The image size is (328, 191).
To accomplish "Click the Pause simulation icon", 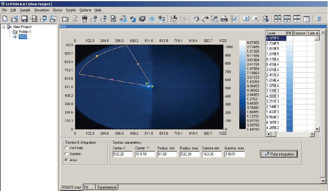I will (256, 19).
